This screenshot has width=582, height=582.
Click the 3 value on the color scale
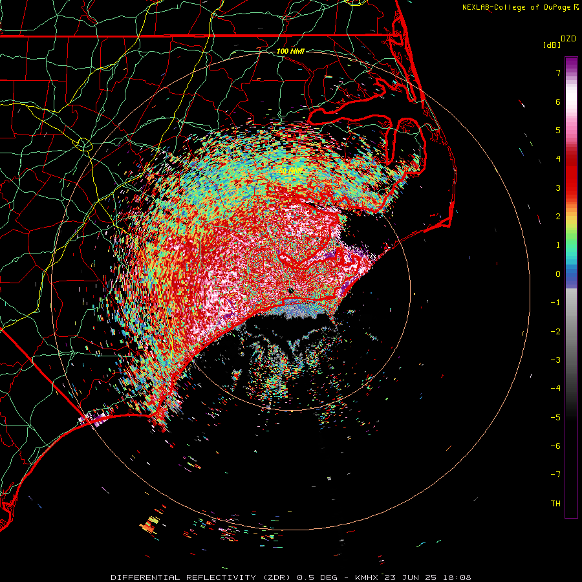[x=558, y=188]
